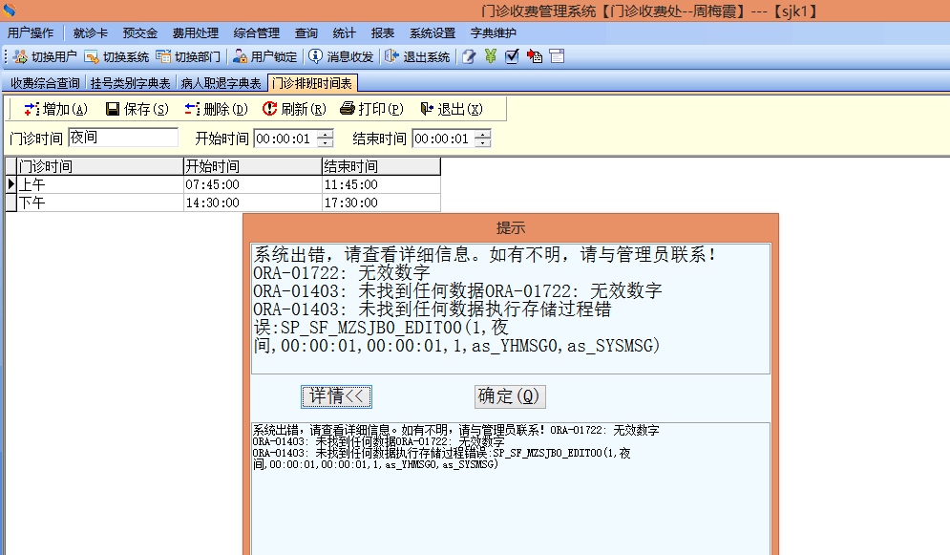
Task: Select the 门诊排班时间表 tab
Action: (x=312, y=82)
